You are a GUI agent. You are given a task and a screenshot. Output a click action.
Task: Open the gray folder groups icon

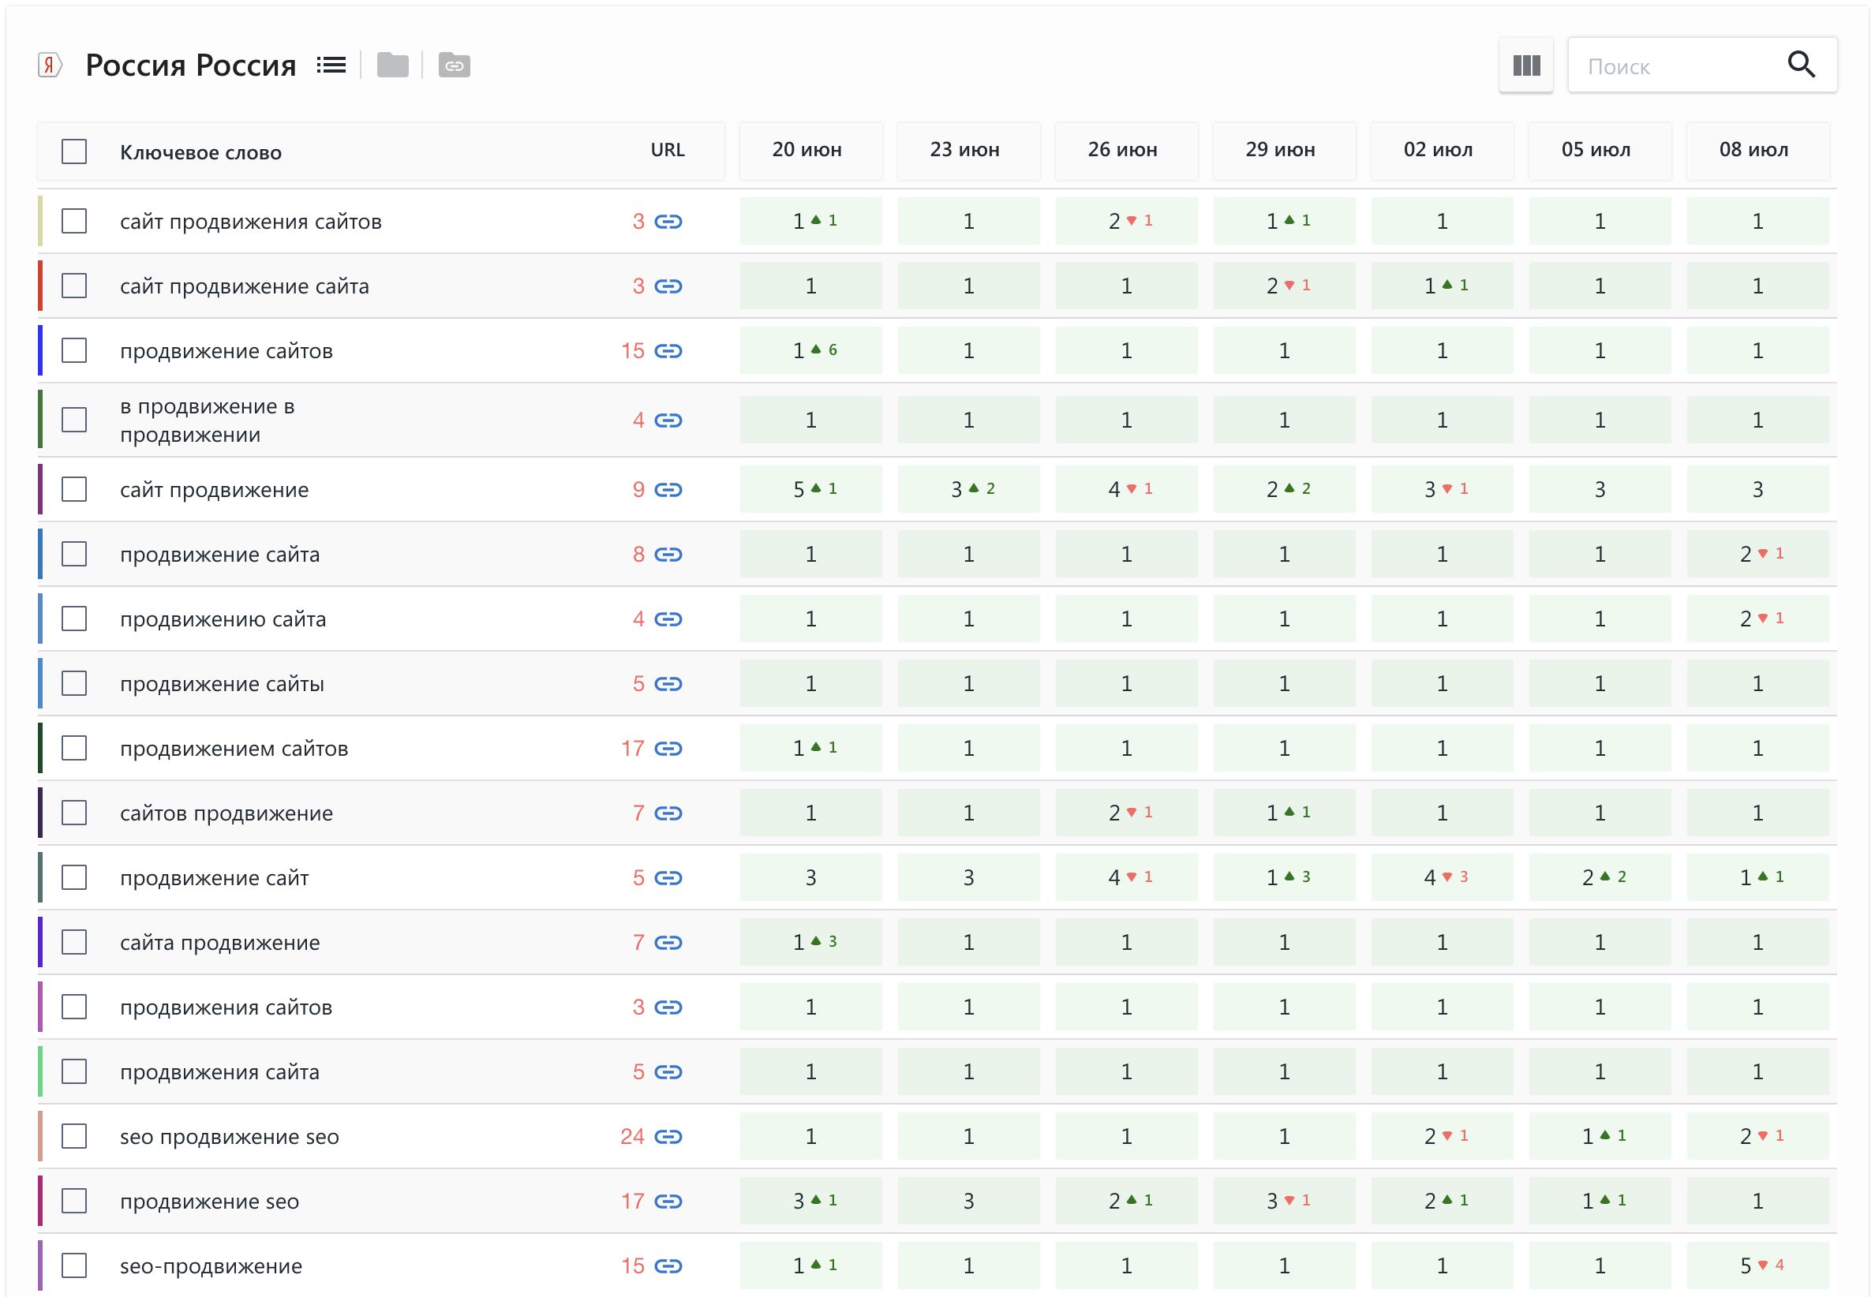tap(392, 65)
